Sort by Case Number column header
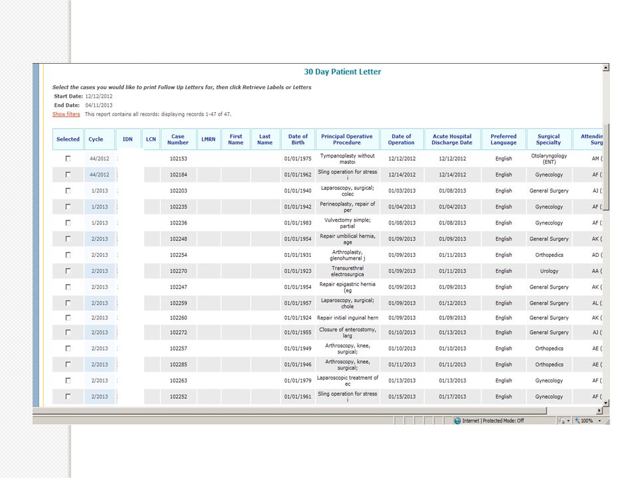Viewport: 638px width, 478px height. (x=178, y=139)
